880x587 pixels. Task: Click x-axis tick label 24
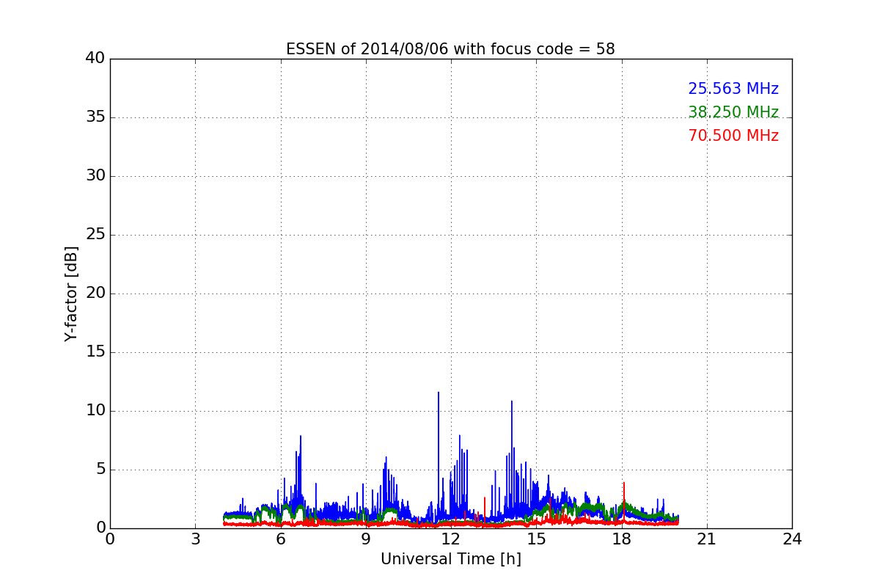coord(792,539)
